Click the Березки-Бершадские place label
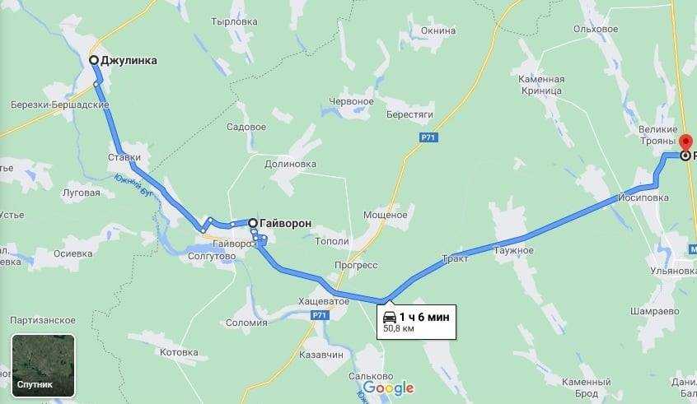The height and width of the screenshot is (404, 697). click(59, 104)
